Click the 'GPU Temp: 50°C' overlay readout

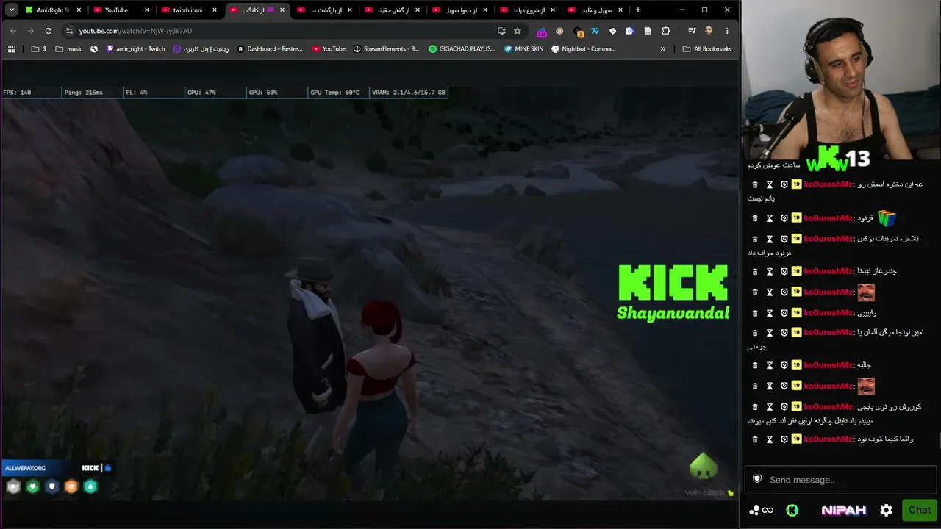[335, 93]
